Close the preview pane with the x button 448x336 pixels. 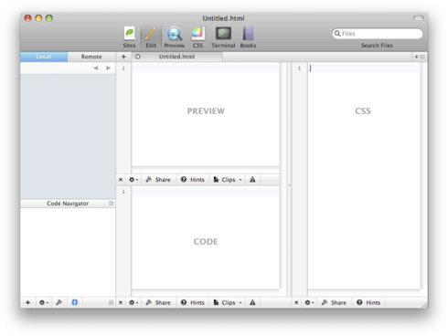click(121, 180)
